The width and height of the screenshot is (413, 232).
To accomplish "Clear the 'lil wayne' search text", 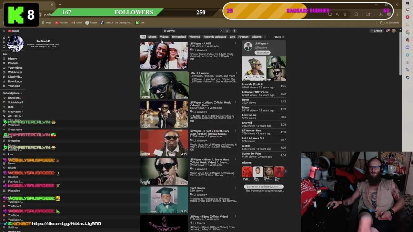I will [x=221, y=31].
